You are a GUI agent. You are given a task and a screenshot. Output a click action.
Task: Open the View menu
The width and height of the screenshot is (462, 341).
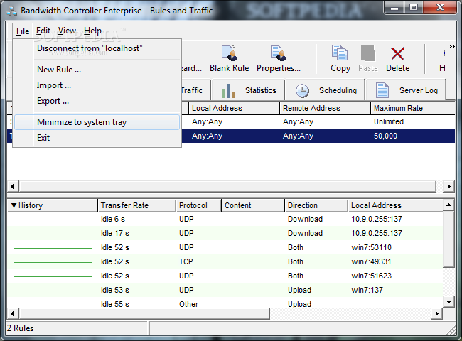[x=67, y=31]
